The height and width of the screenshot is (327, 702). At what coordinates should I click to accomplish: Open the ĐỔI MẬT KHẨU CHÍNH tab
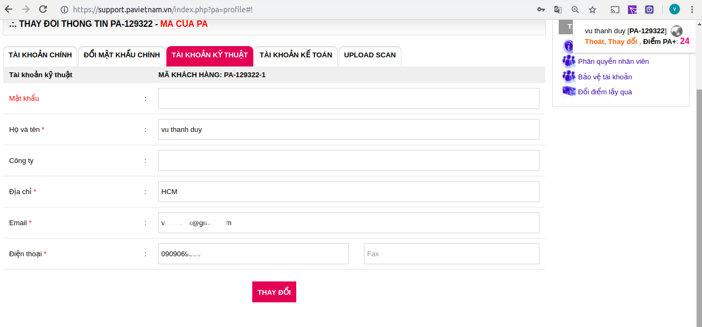(x=122, y=55)
